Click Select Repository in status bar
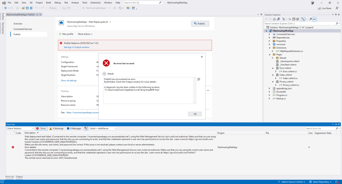Viewport: 342px width, 184px height. 320,182
